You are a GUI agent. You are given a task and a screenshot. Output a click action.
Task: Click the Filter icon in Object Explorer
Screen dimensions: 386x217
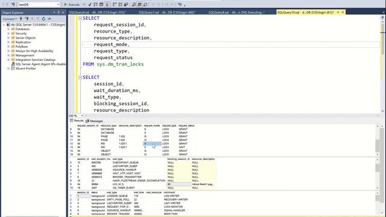(x=37, y=19)
